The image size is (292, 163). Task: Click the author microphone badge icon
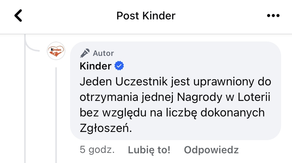84,53
